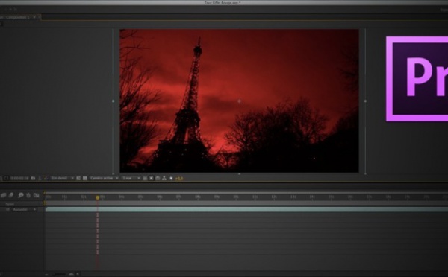This screenshot has height=277, width=448.
Task: Open the Brainstorm speech bubble icon
Action: [x=21, y=195]
